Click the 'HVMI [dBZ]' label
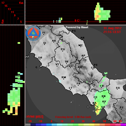 (x=35, y=117)
